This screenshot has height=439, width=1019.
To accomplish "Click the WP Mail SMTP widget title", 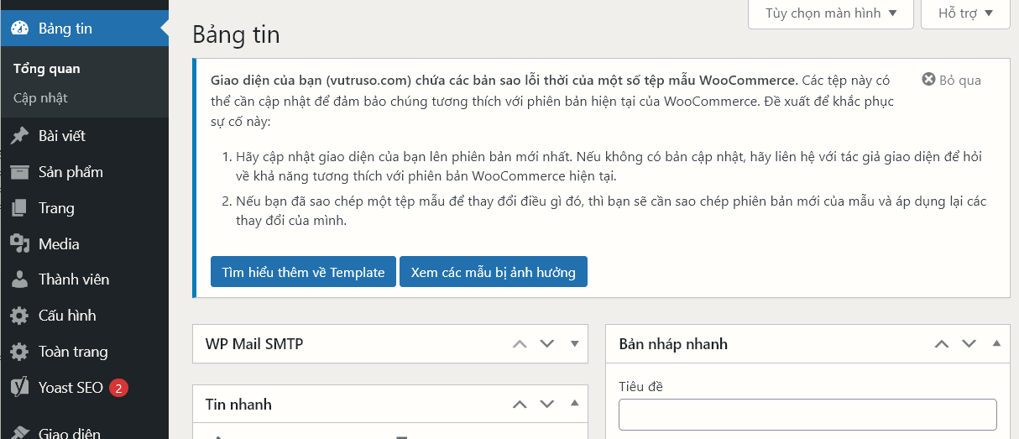I will (254, 343).
